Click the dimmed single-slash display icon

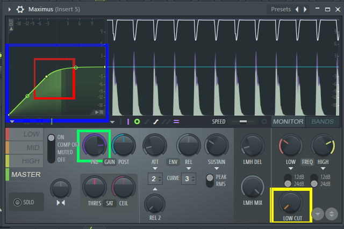(x=147, y=121)
